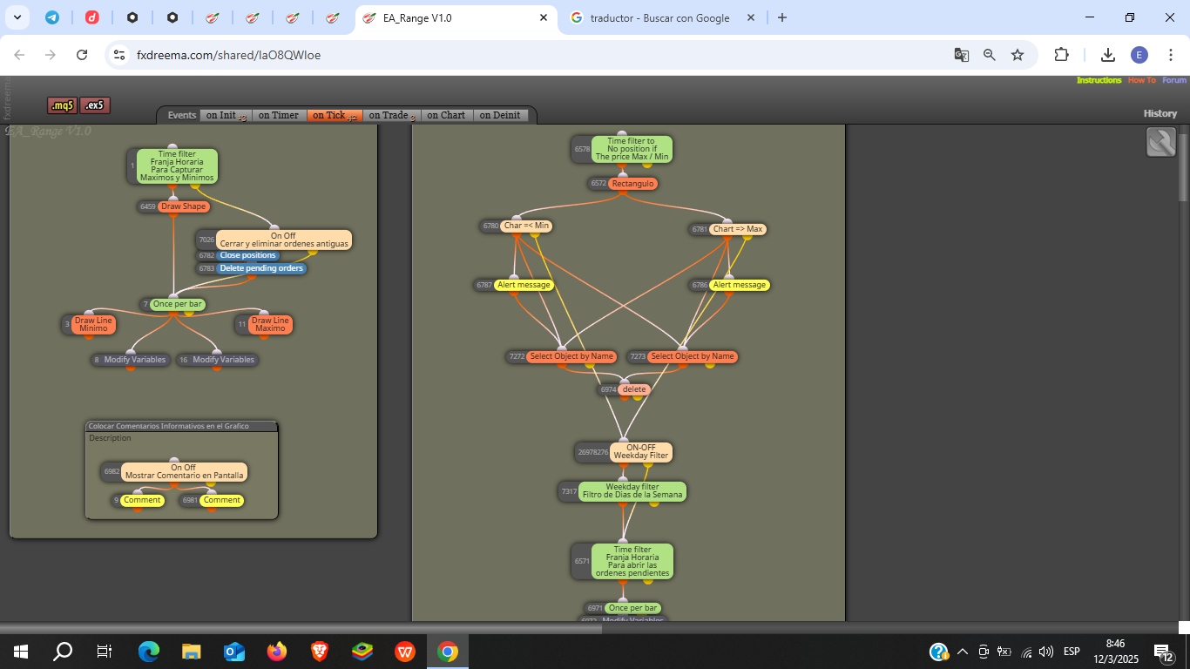Open the on Trade events tab
1190x669 pixels.
click(x=392, y=115)
